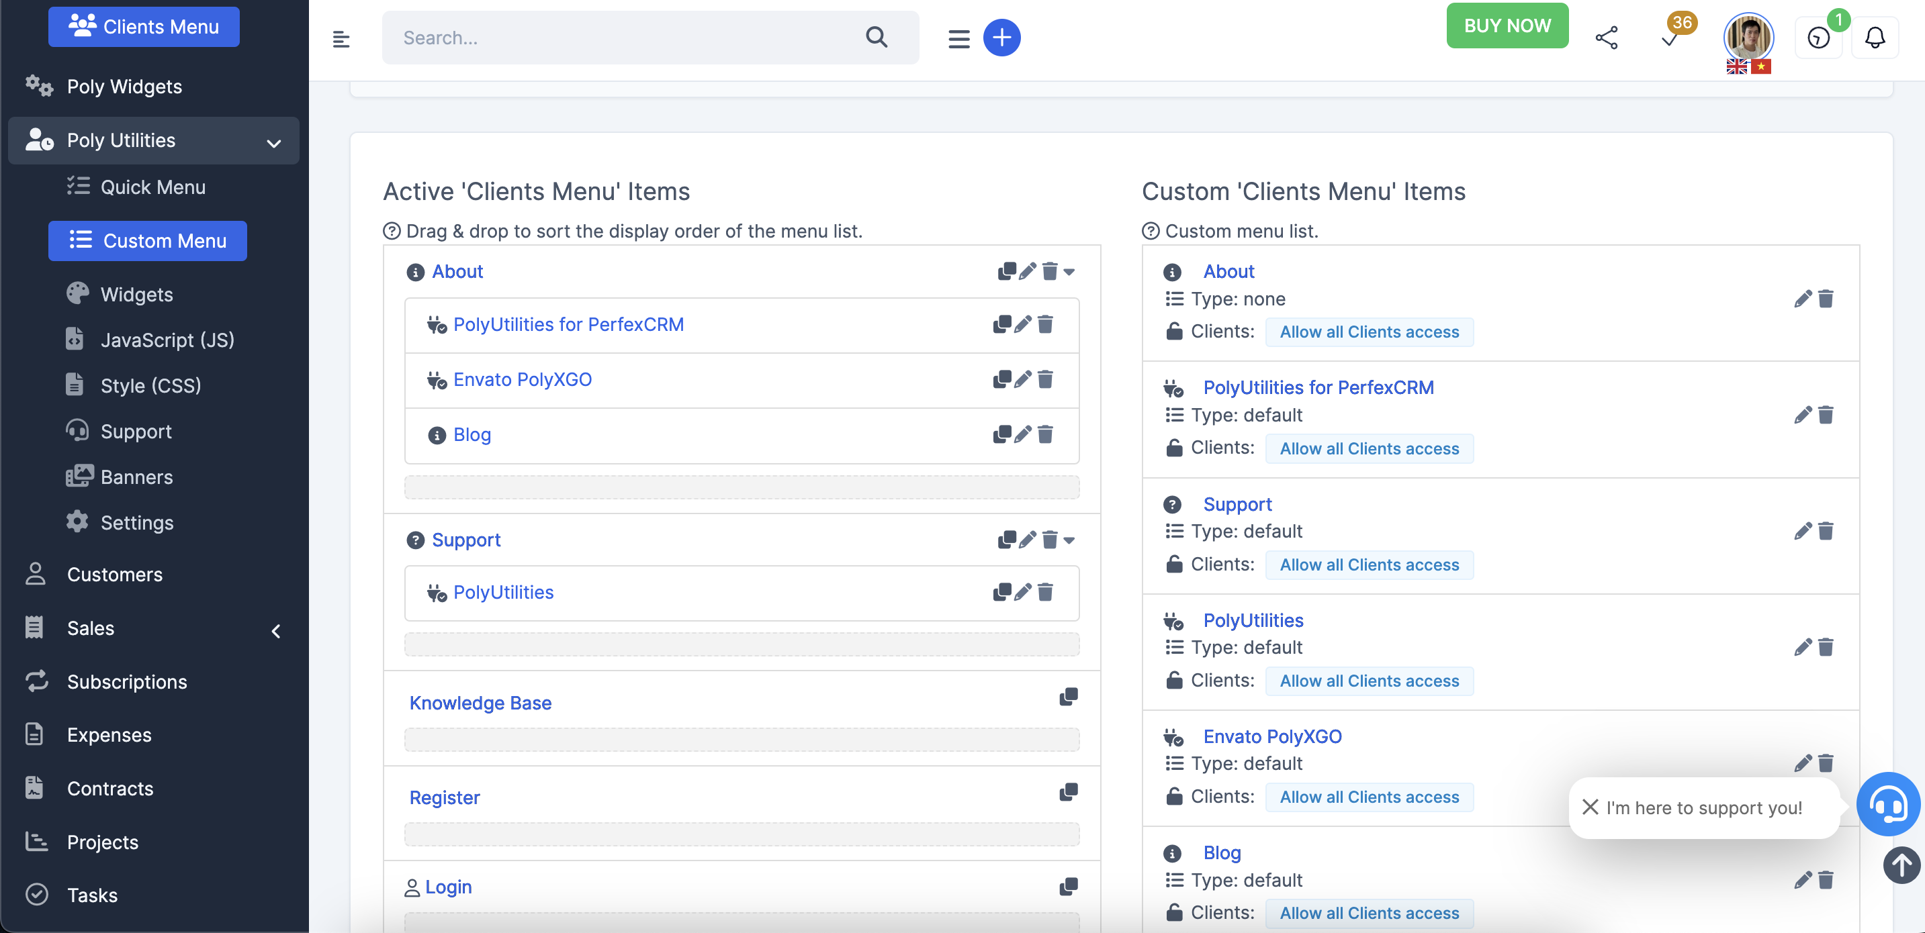Select Quick Menu from the sidebar
1925x933 pixels.
[x=153, y=187]
